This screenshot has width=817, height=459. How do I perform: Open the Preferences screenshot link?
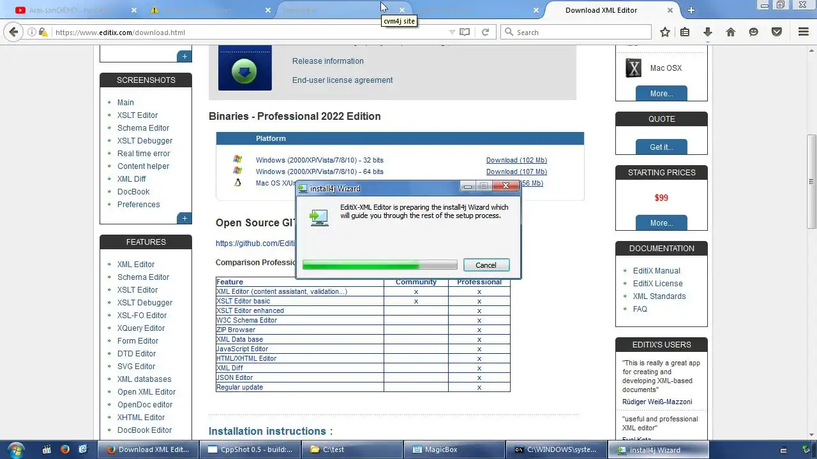(139, 205)
